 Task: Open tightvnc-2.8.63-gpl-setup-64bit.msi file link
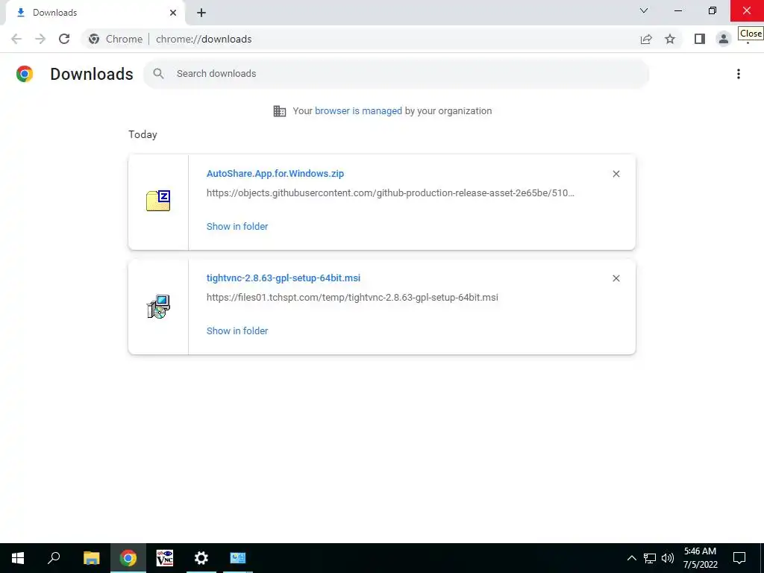(284, 278)
